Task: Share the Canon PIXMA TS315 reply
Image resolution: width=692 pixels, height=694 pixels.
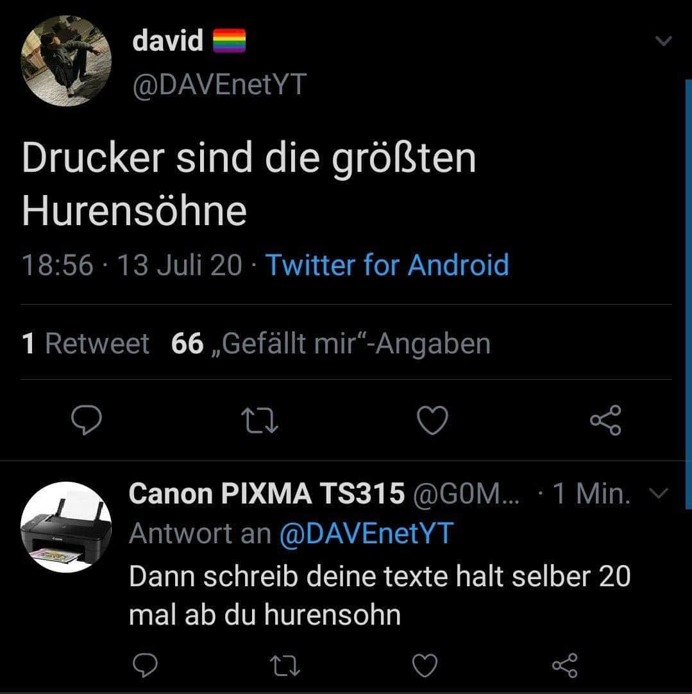Action: point(564,665)
